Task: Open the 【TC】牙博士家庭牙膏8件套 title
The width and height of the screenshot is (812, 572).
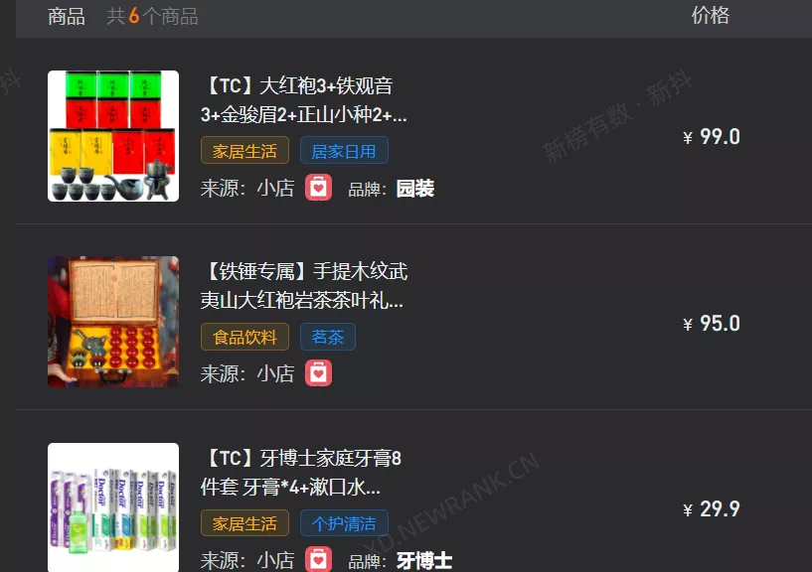Action: click(x=301, y=472)
